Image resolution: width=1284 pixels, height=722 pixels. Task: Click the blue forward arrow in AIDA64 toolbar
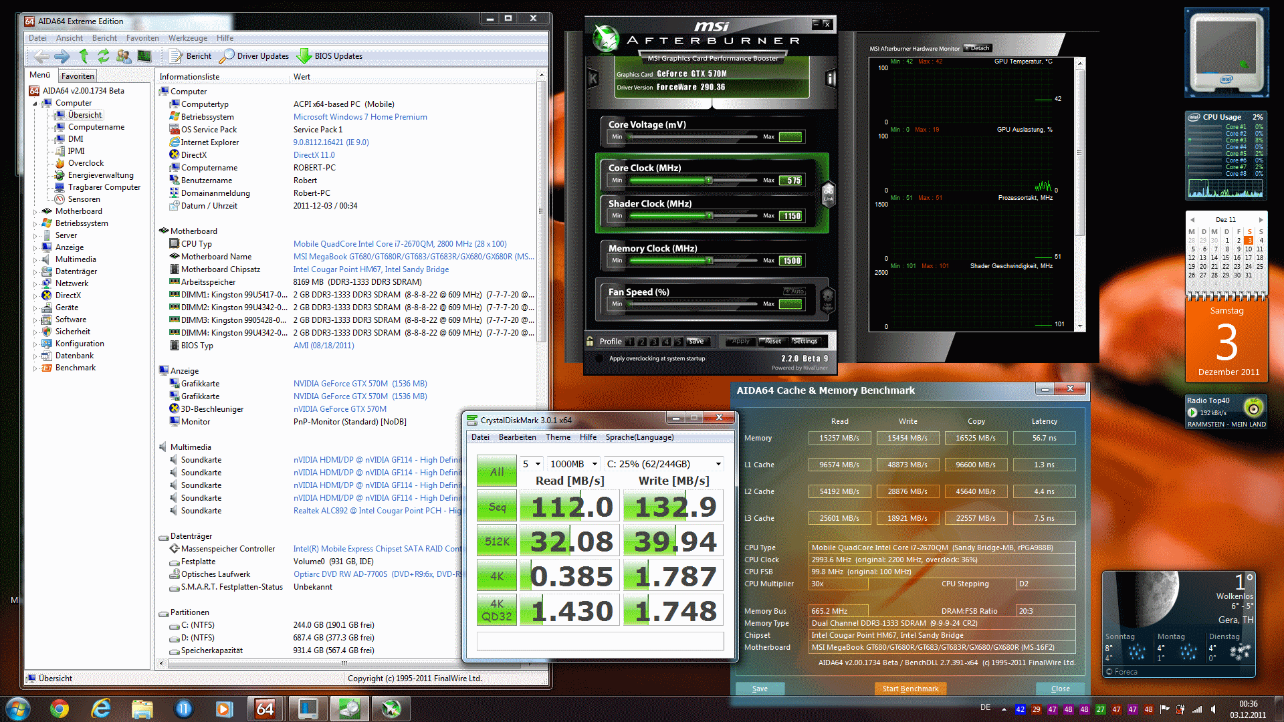click(x=62, y=56)
